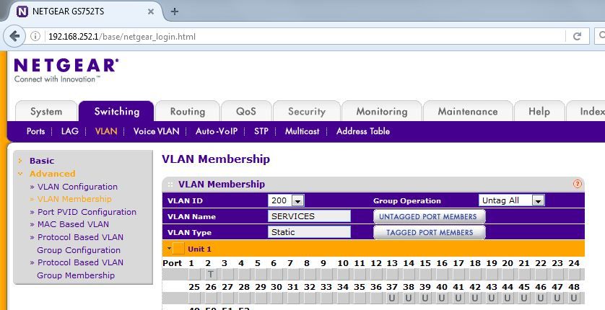Toggle port 18 membership box
The image size is (605, 310).
point(474,274)
